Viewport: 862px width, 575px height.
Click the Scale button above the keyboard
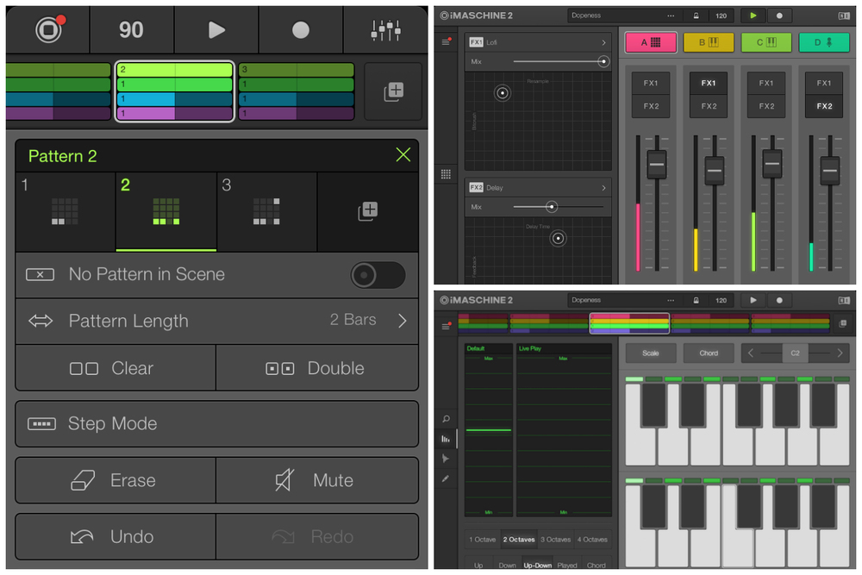(x=651, y=353)
